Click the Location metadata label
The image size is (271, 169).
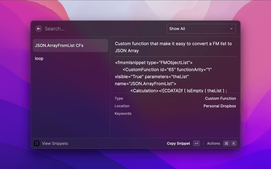[x=122, y=106]
